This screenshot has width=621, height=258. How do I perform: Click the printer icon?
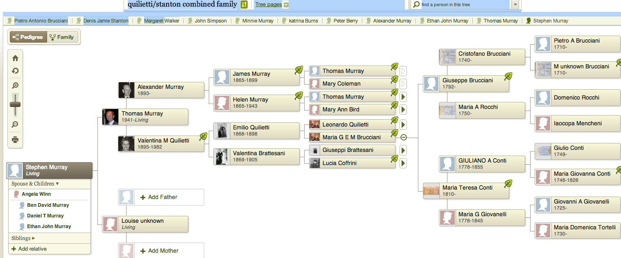[x=15, y=140]
